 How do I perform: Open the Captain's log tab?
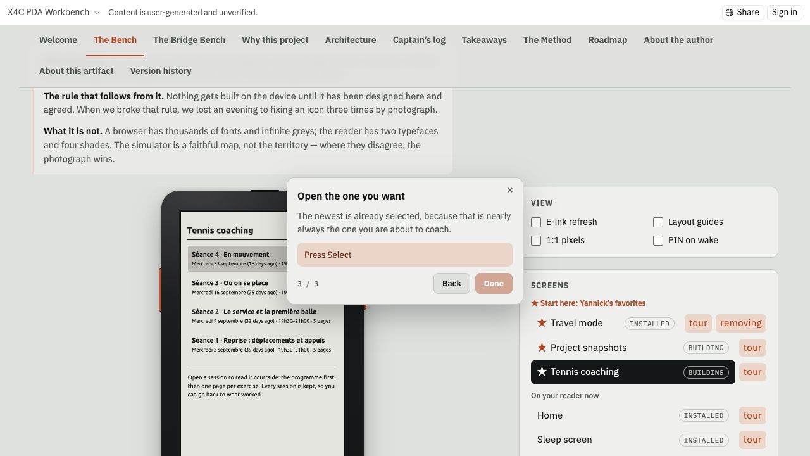[419, 40]
